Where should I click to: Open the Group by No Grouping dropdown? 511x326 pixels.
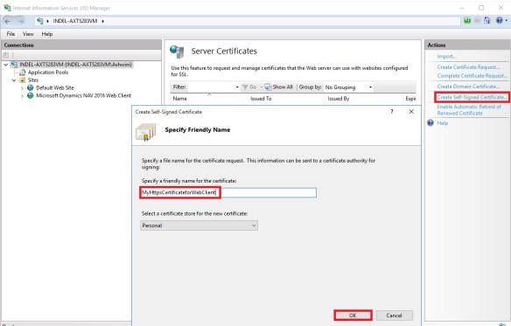tap(370, 87)
